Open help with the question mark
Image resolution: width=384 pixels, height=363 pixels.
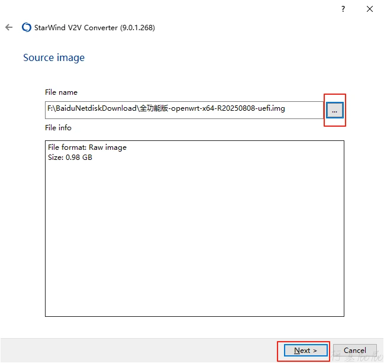pyautogui.click(x=343, y=9)
